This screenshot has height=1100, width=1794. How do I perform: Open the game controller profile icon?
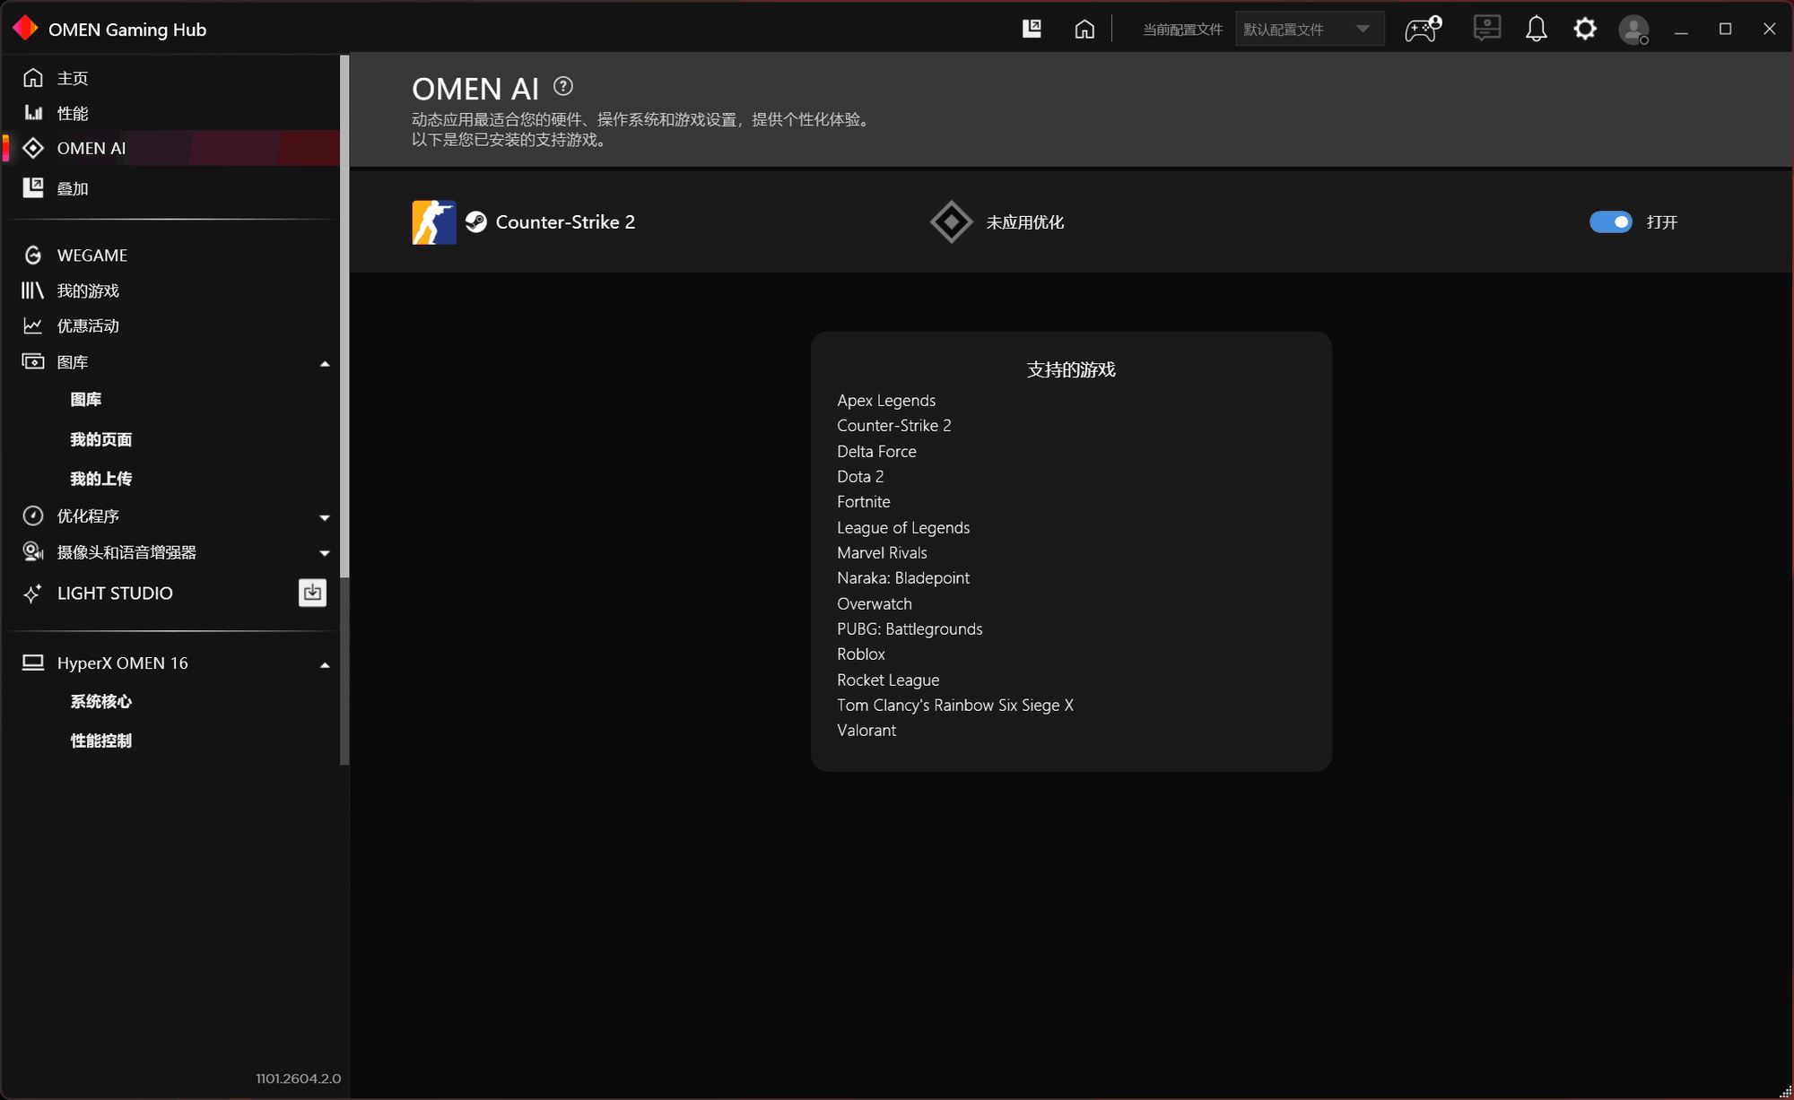coord(1423,29)
